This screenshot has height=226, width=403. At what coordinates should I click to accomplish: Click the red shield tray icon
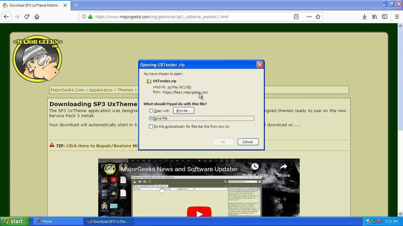[x=379, y=221]
